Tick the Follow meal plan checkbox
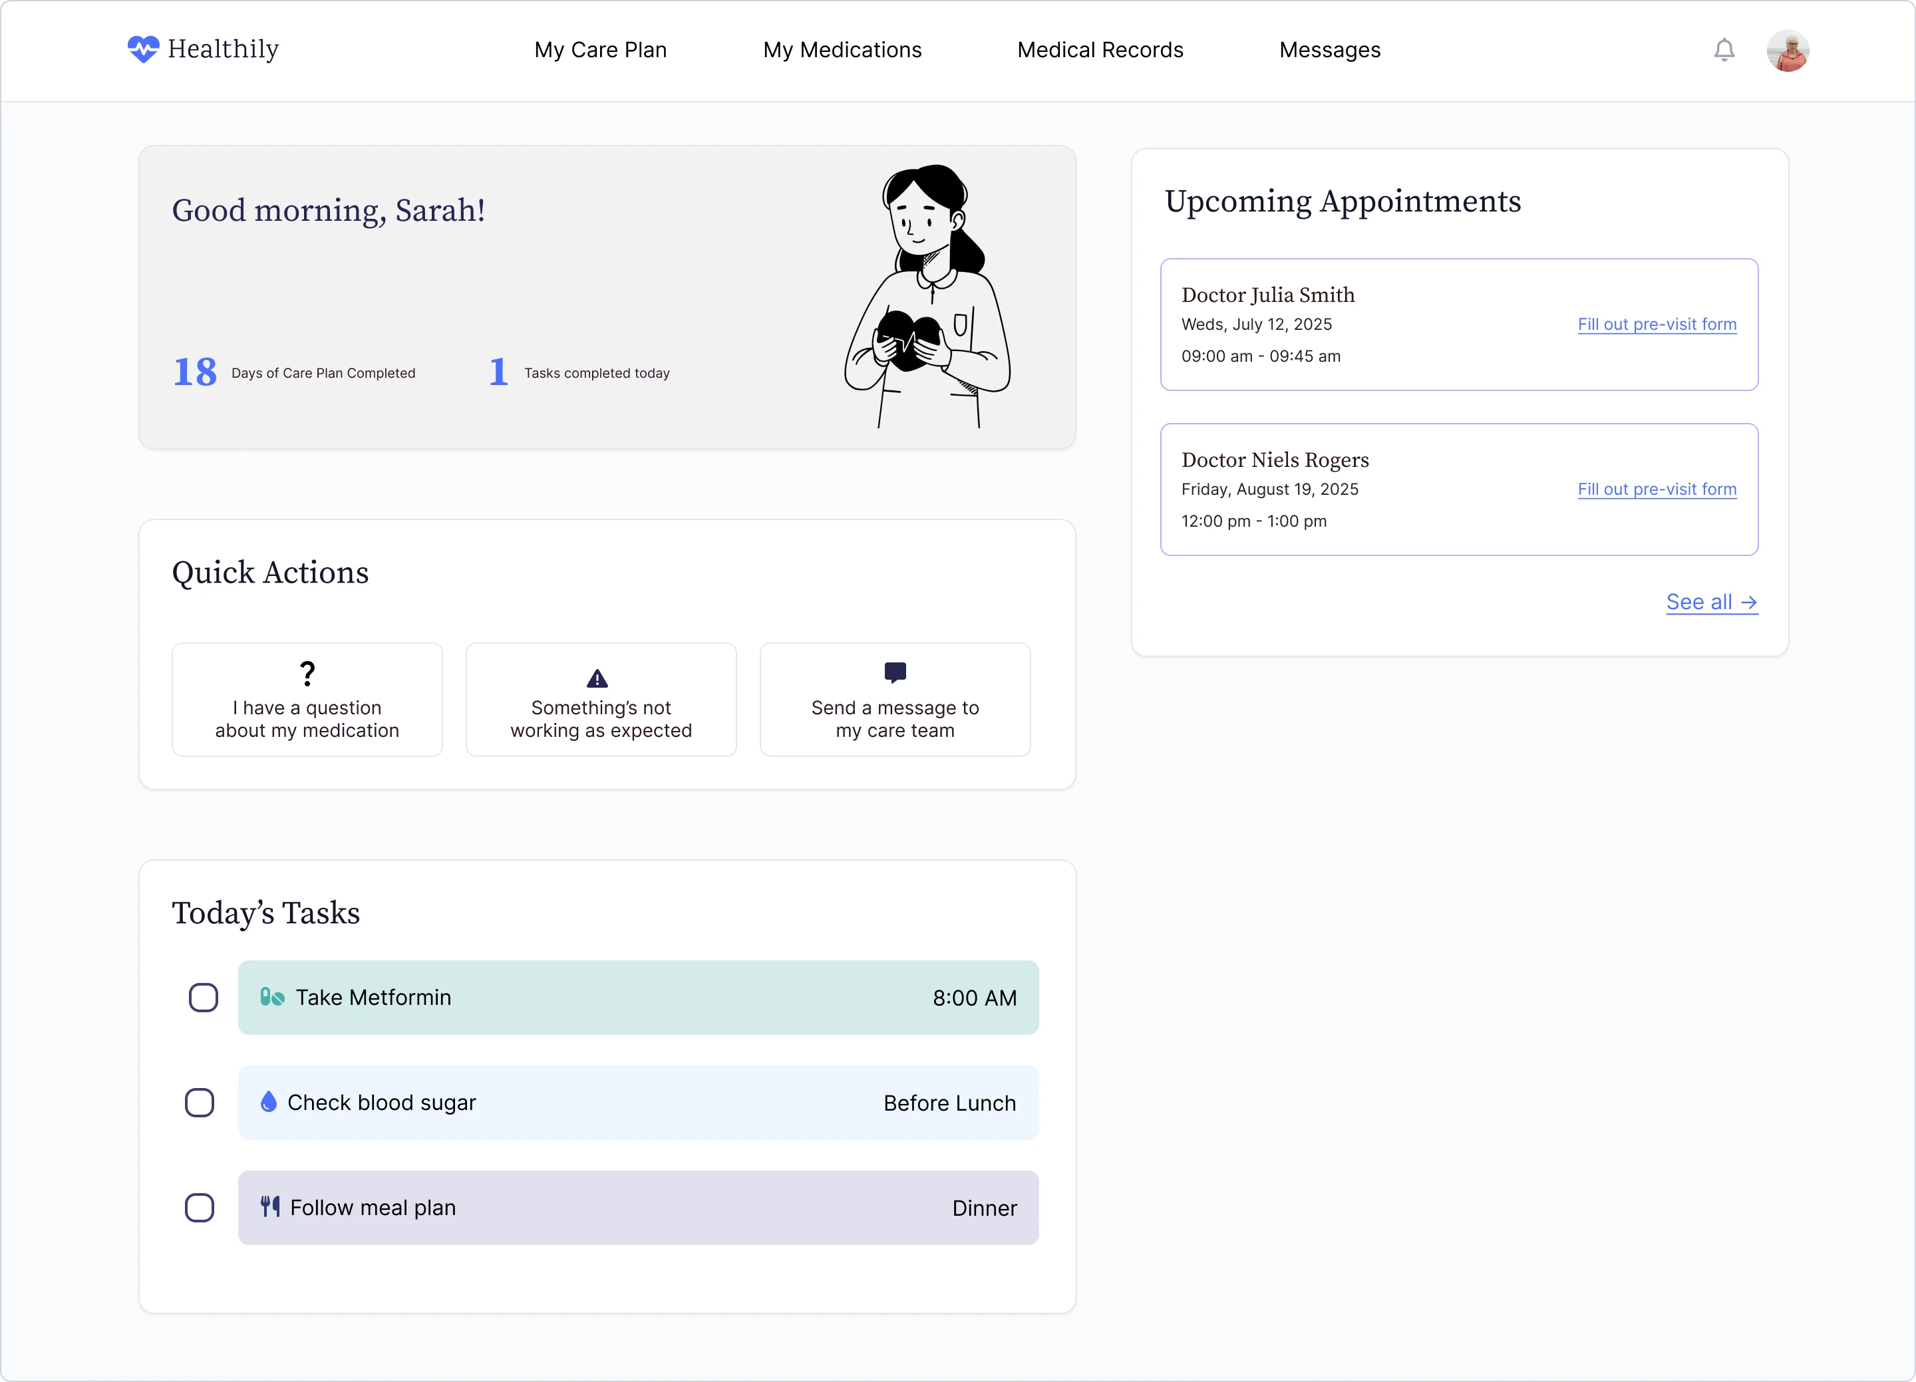Viewport: 1916px width, 1382px height. (200, 1207)
